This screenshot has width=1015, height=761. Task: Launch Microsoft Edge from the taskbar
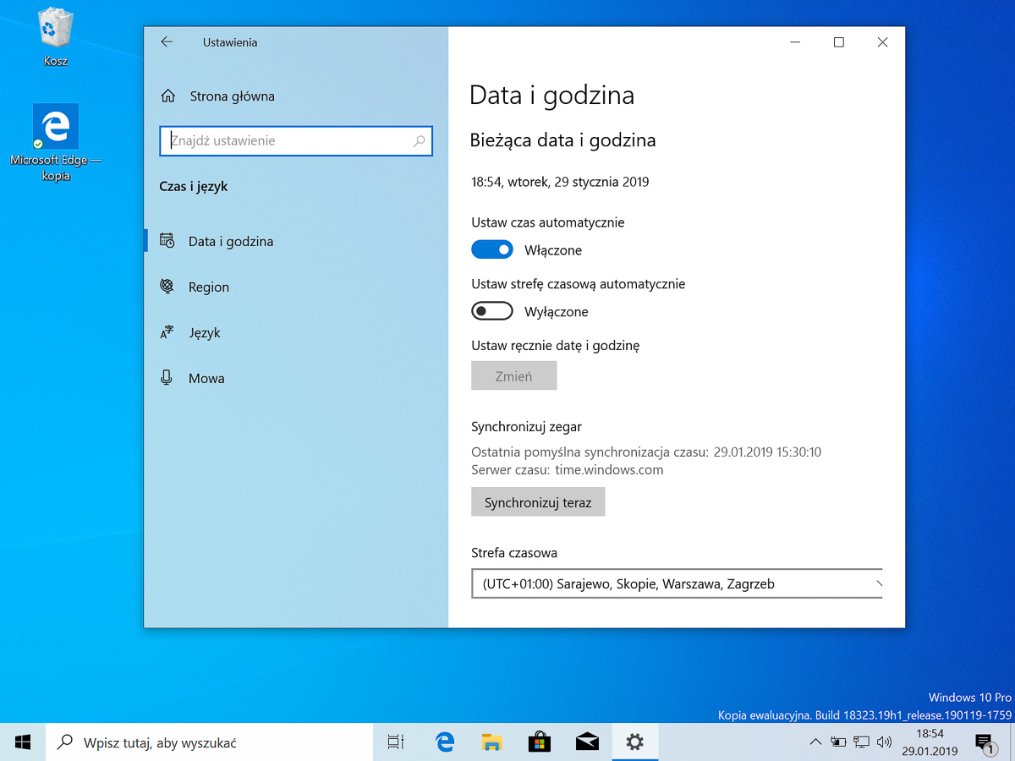click(x=445, y=742)
